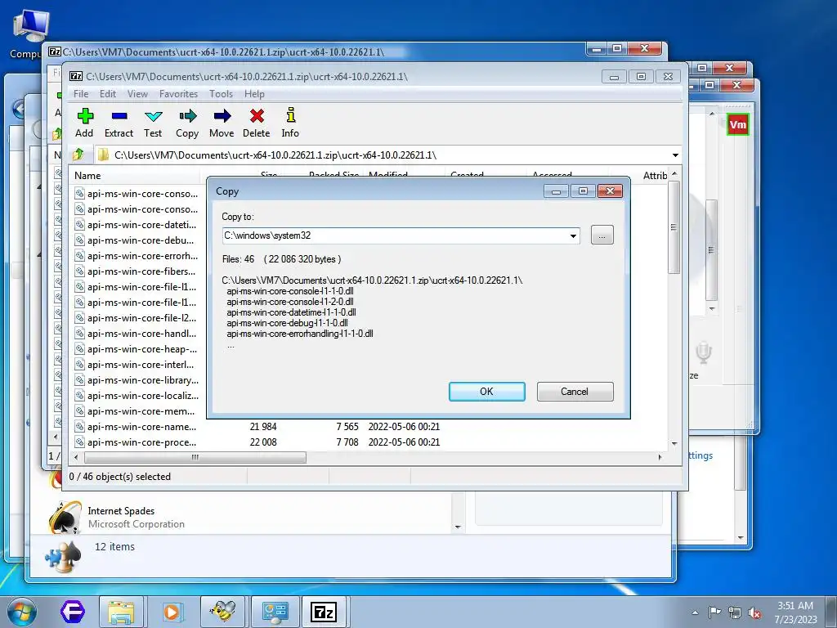This screenshot has height=628, width=837.
Task: Confirm copy with the OK button
Action: coord(487,392)
